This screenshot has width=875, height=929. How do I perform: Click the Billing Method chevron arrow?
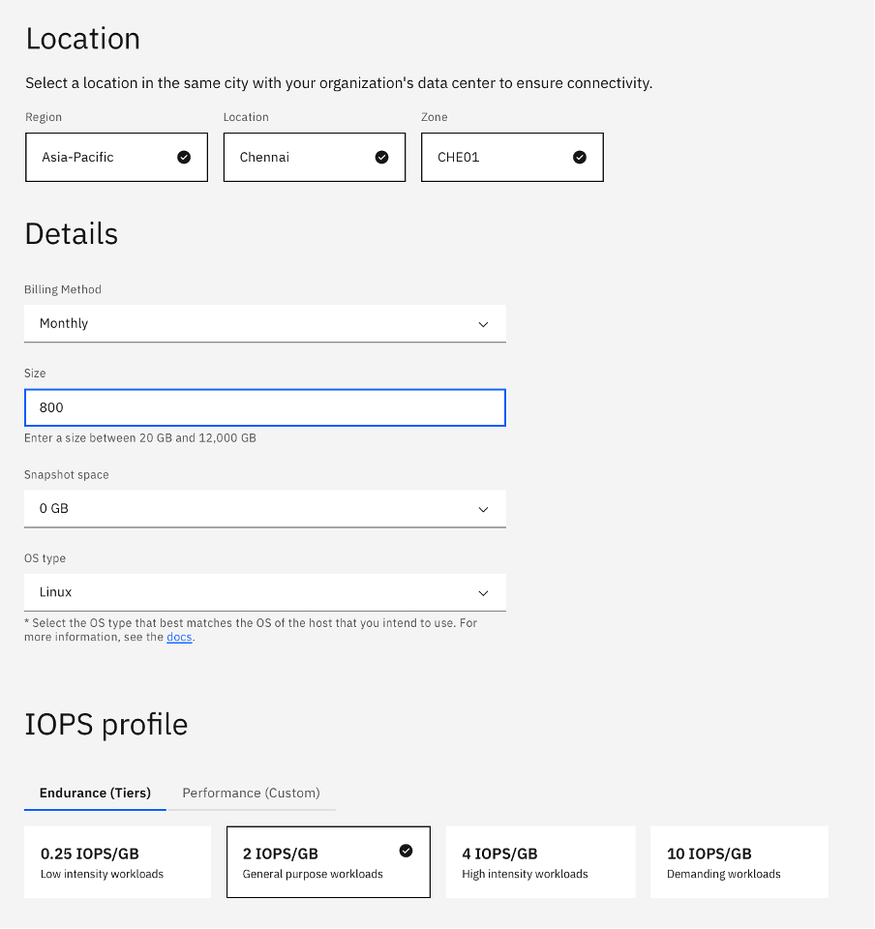coord(483,325)
